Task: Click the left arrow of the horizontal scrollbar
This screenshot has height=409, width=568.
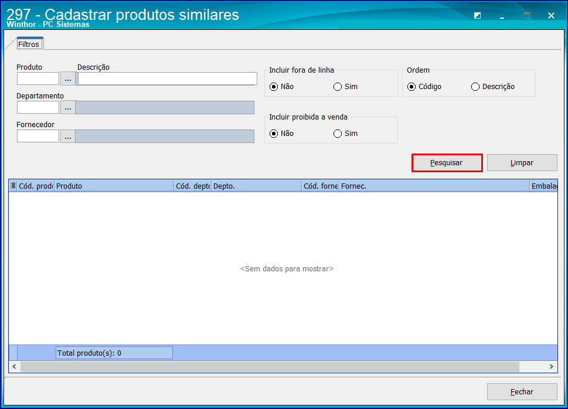Action: click(x=15, y=367)
